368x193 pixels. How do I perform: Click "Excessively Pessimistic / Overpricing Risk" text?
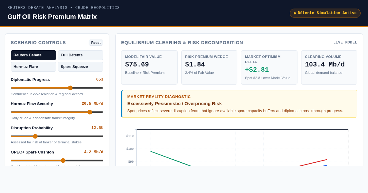pyautogui.click(x=174, y=104)
